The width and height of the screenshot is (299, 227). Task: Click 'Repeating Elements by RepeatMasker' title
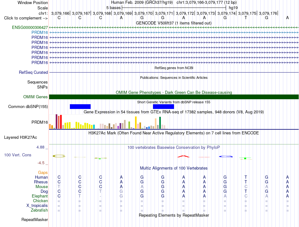point(174,215)
